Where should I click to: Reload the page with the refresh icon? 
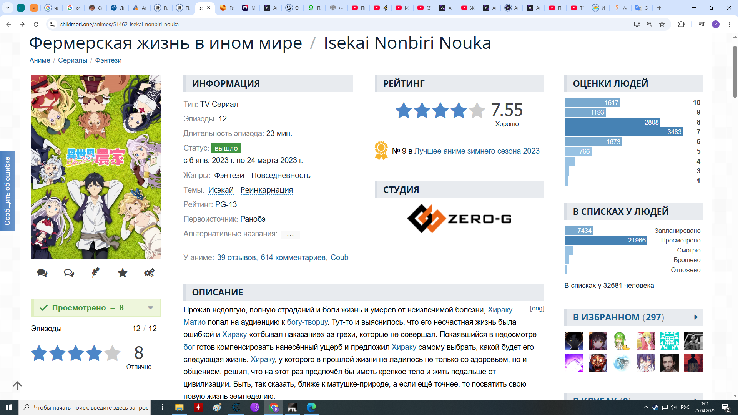[x=36, y=24]
